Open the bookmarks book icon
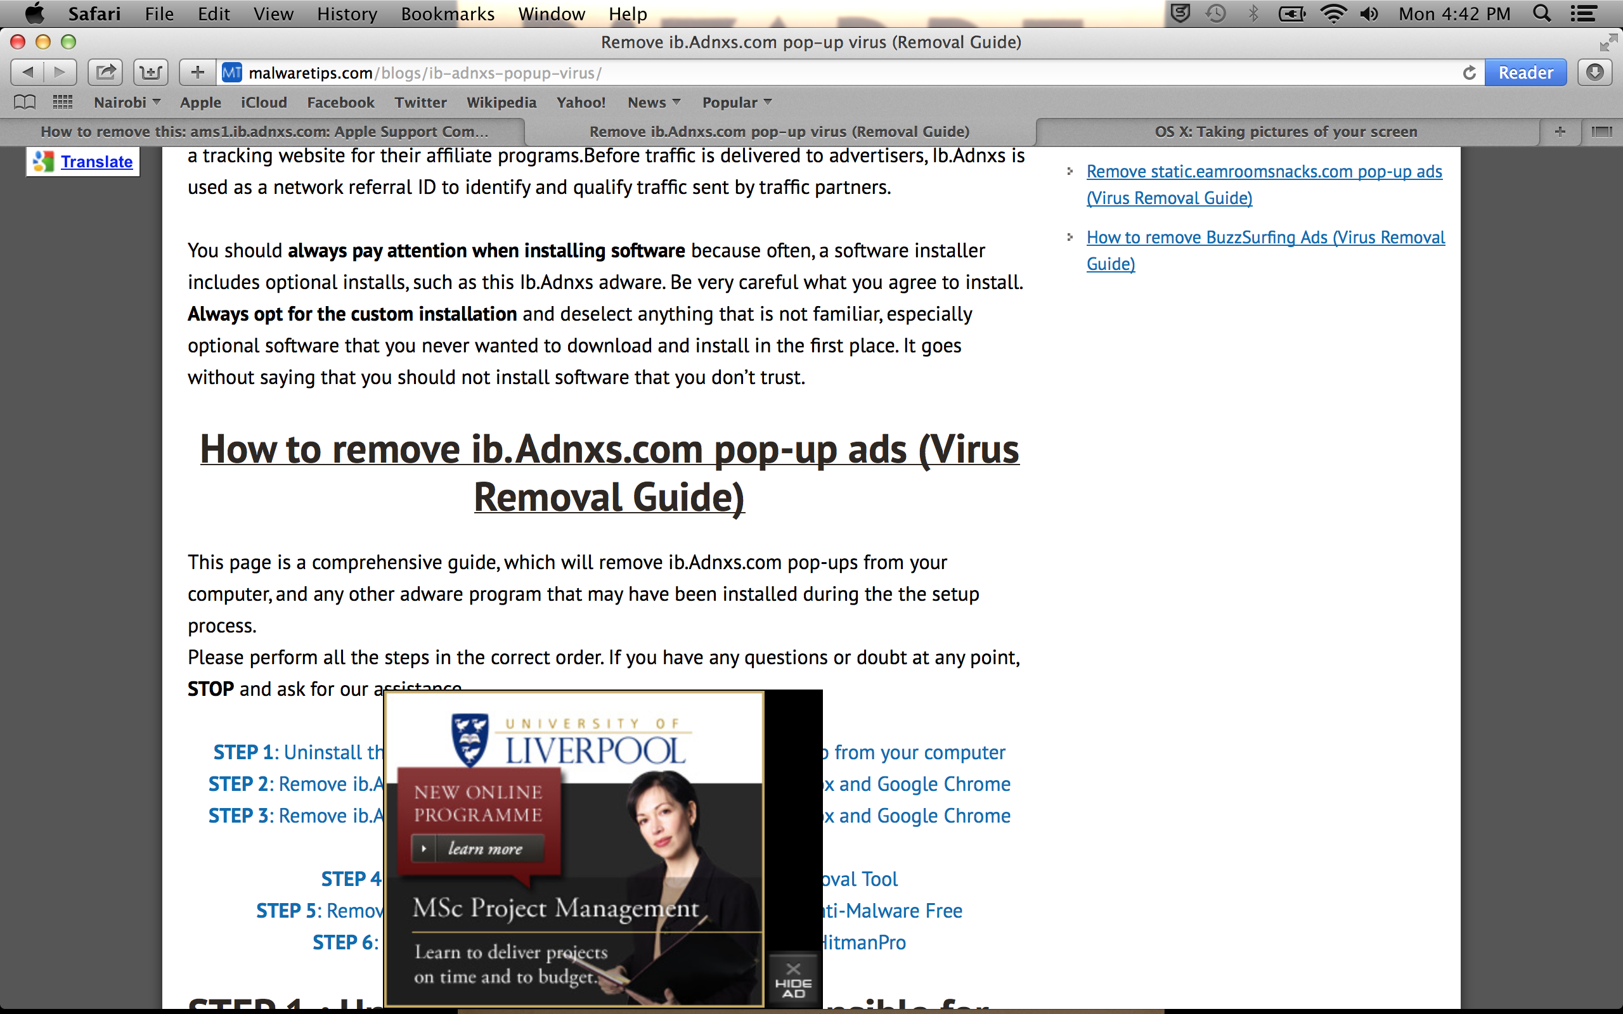This screenshot has height=1014, width=1623. [x=25, y=102]
